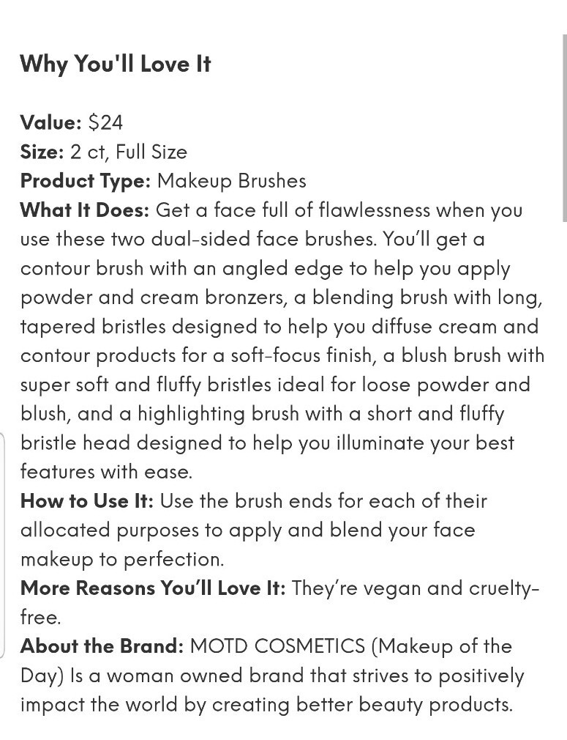Click the 'MOTD COSMETICS' brand name
The height and width of the screenshot is (740, 567).
(x=277, y=646)
